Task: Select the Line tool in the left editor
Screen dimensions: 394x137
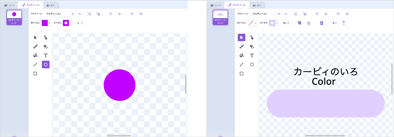Action: click(x=35, y=65)
